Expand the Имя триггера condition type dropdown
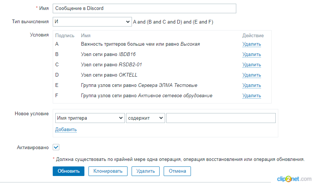317x183 pixels. tap(90, 118)
